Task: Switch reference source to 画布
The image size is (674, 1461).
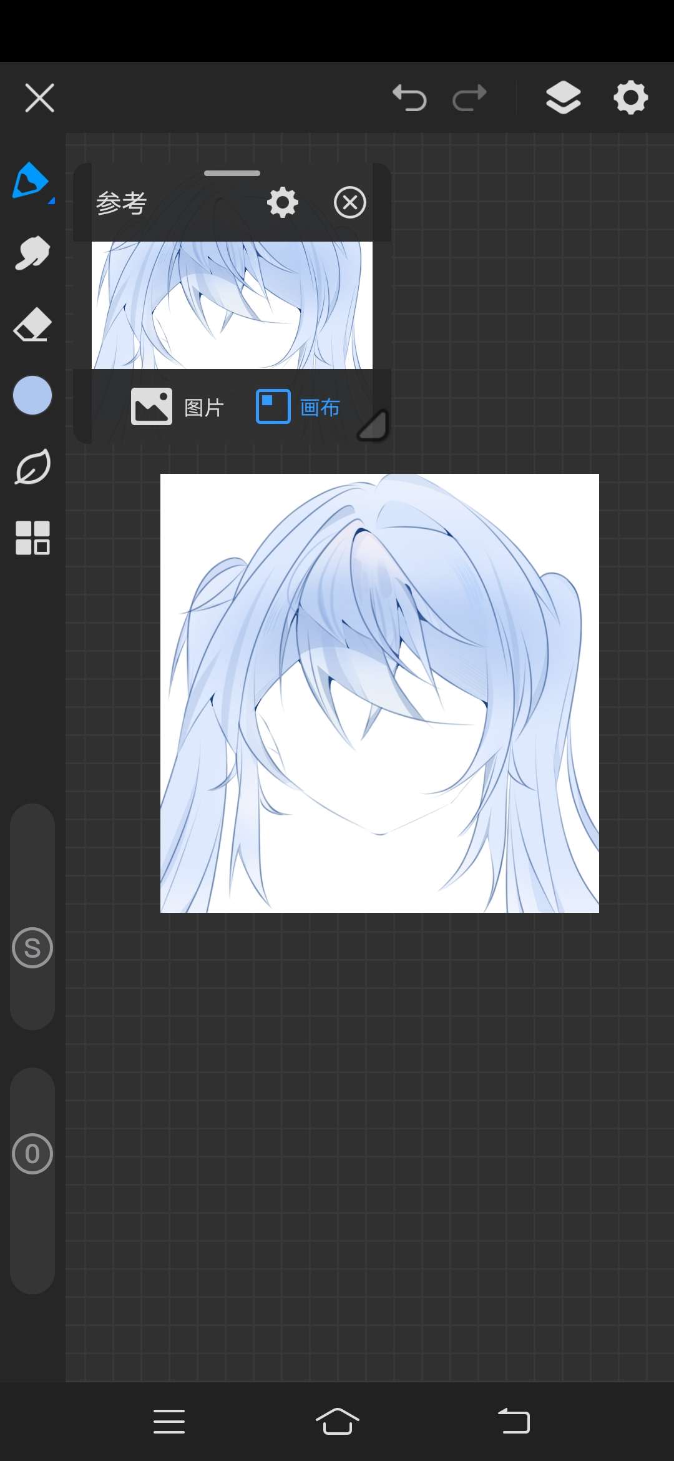Action: (298, 407)
